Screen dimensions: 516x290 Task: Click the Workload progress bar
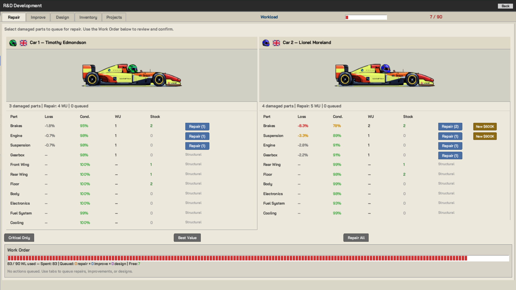pos(366,17)
